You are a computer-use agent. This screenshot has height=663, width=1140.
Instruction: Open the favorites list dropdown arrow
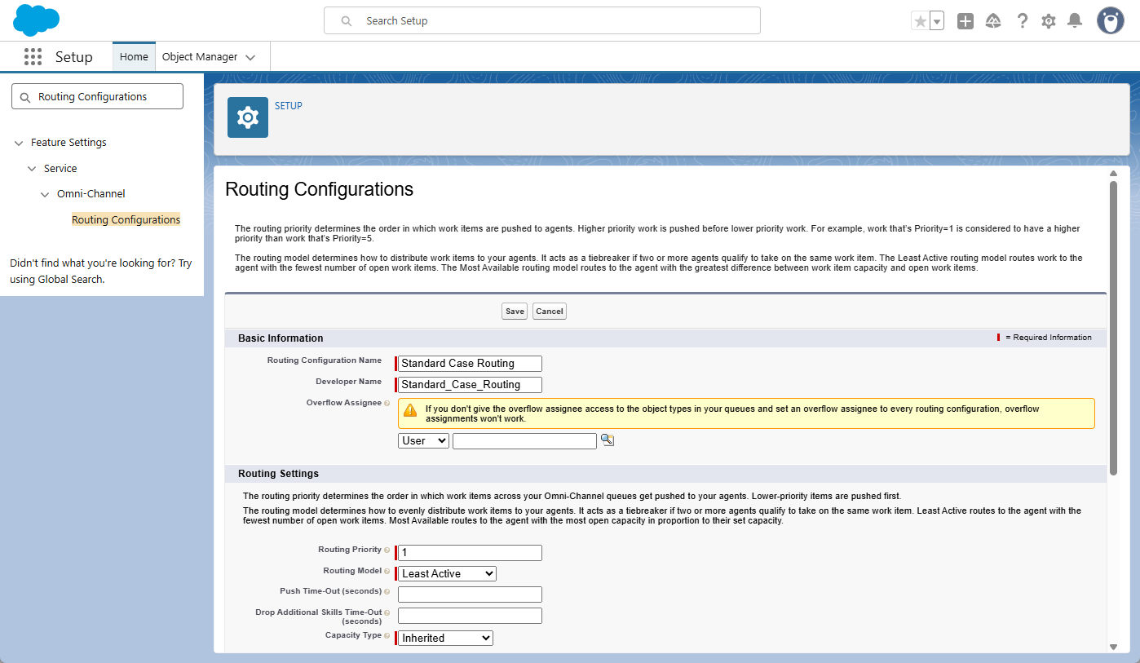pos(937,21)
